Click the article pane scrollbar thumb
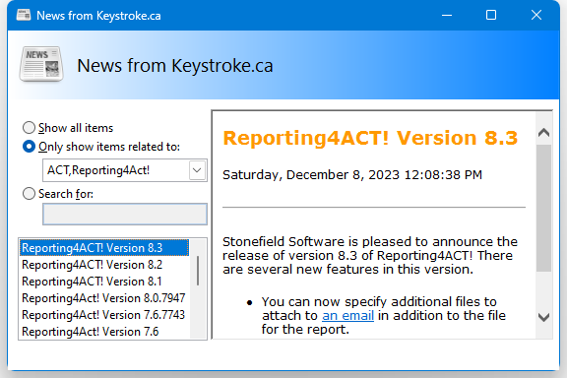Screen dimensions: 567x378 543,208
